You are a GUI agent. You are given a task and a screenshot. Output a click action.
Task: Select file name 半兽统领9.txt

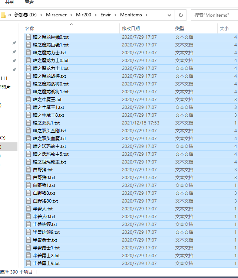click(46, 232)
